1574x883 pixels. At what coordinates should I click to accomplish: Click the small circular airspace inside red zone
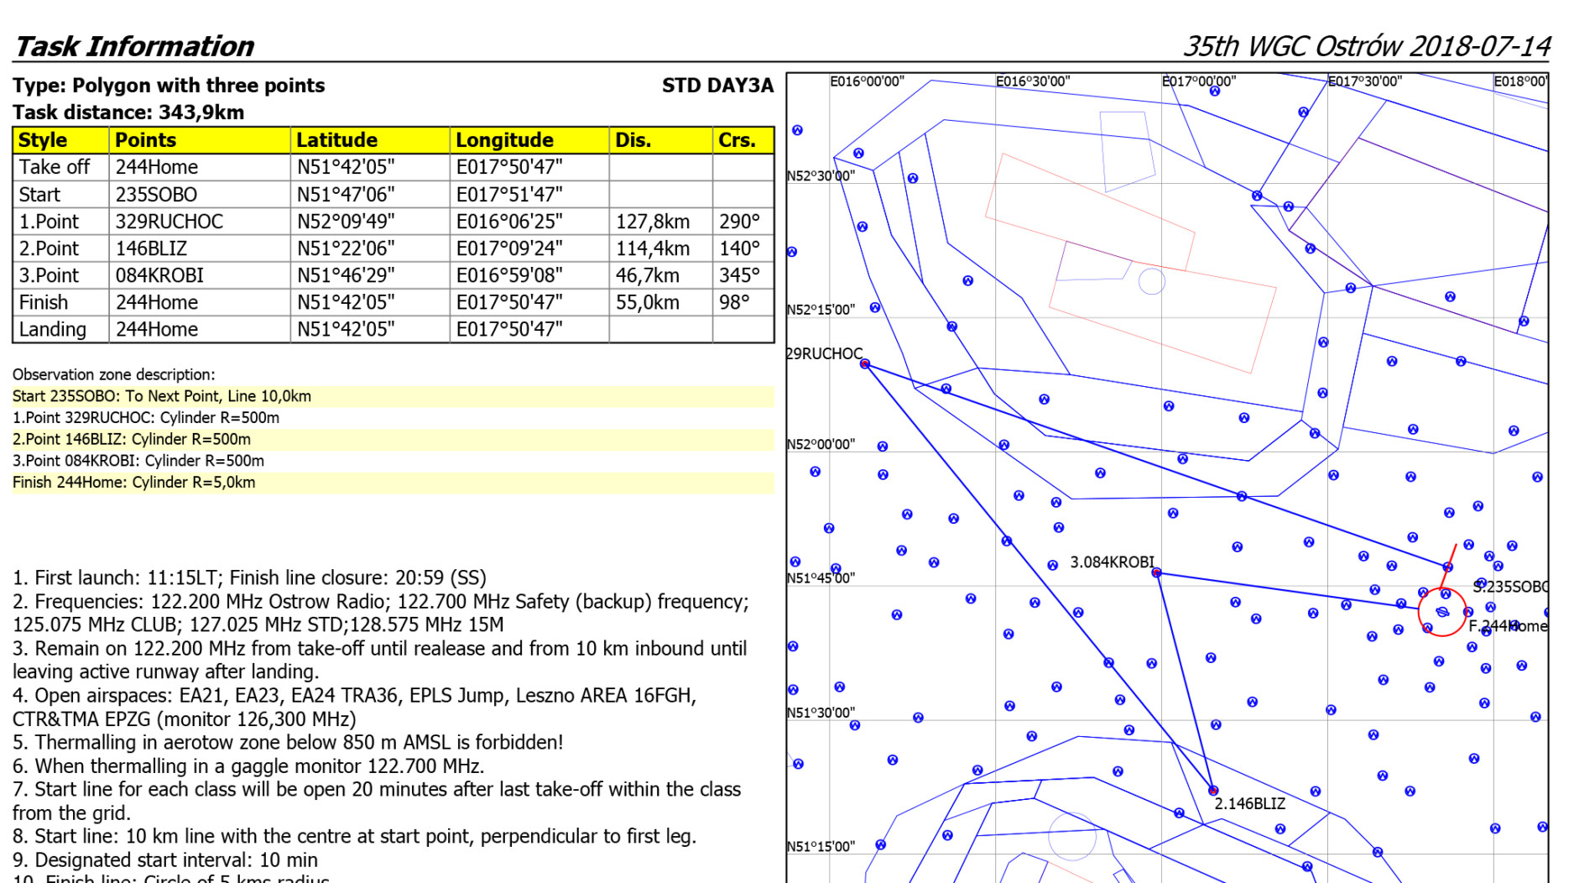(x=1151, y=281)
